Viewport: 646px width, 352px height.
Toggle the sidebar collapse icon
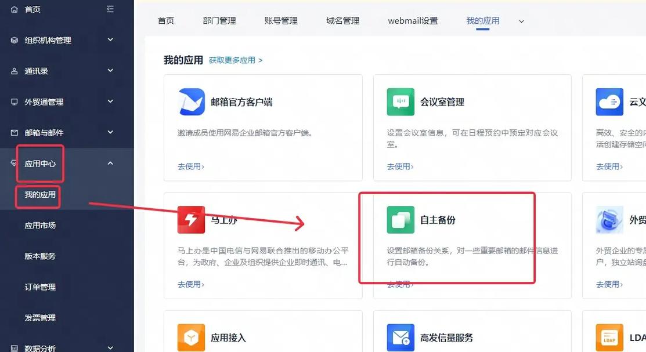coord(110,9)
